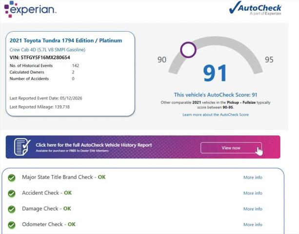Viewport: 299px width, 234px height.
Task: Click the Odometer Check - OK label
Action: [49, 224]
